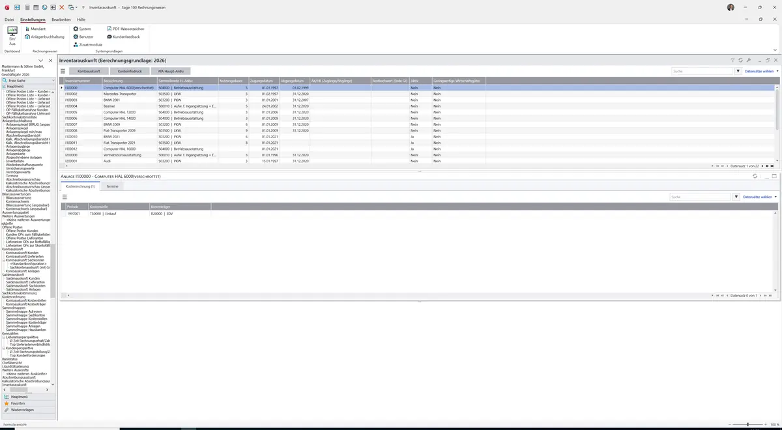This screenshot has height=430, width=782.
Task: Open Zusatzmodule in the ribbon
Action: (87, 44)
